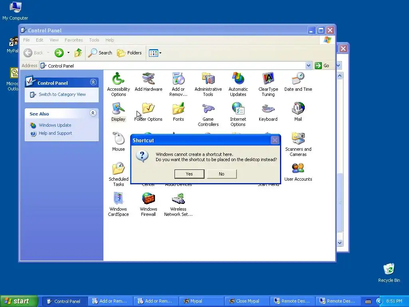
Task: Open the Mail applet icon
Action: [298, 112]
